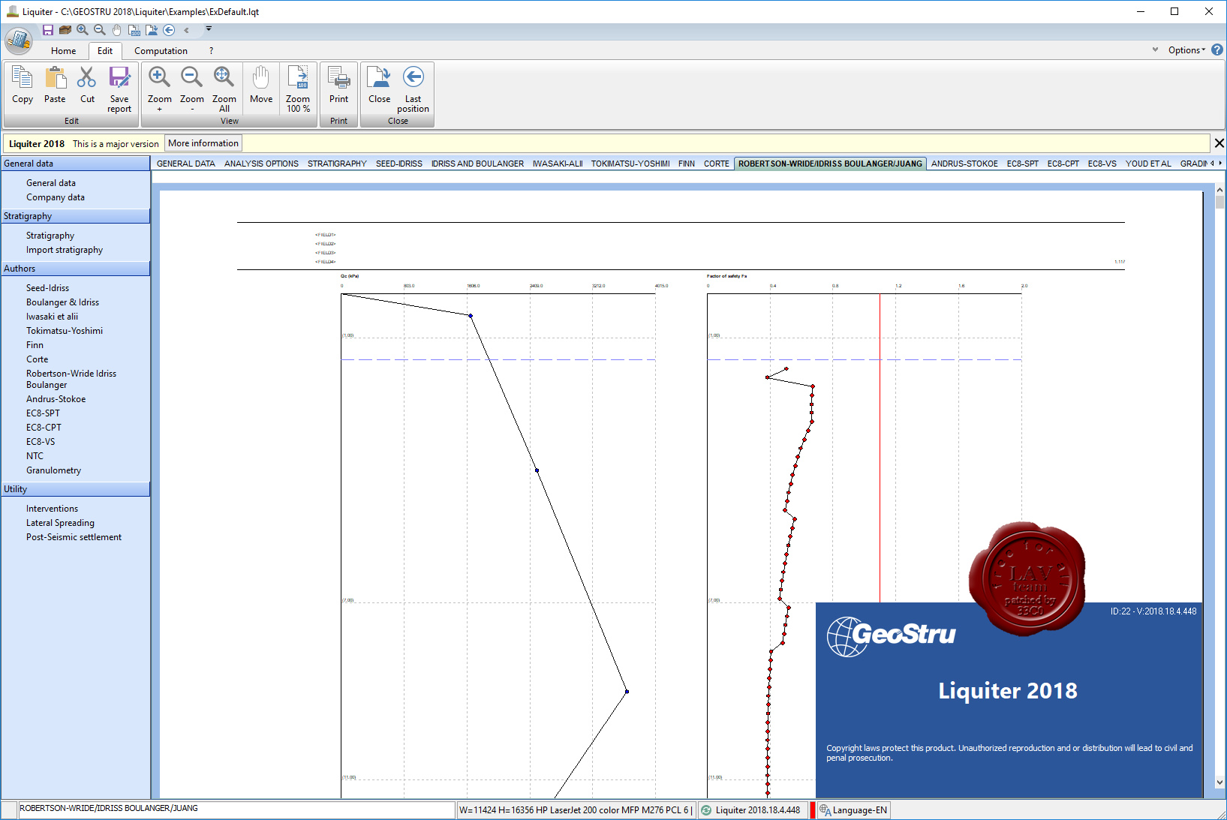Select Granulometry in sidebar
The width and height of the screenshot is (1227, 820).
tap(53, 470)
